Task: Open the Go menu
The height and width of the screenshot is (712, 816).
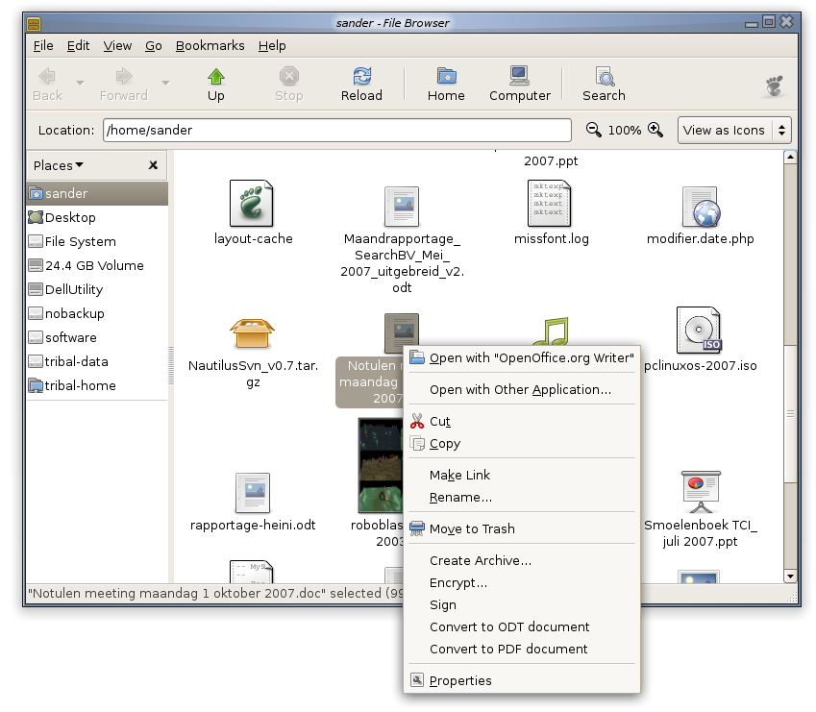Action: coord(154,46)
